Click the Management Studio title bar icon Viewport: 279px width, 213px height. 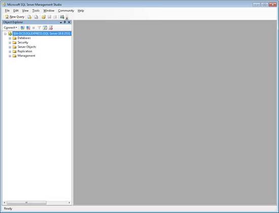coord(4,5)
